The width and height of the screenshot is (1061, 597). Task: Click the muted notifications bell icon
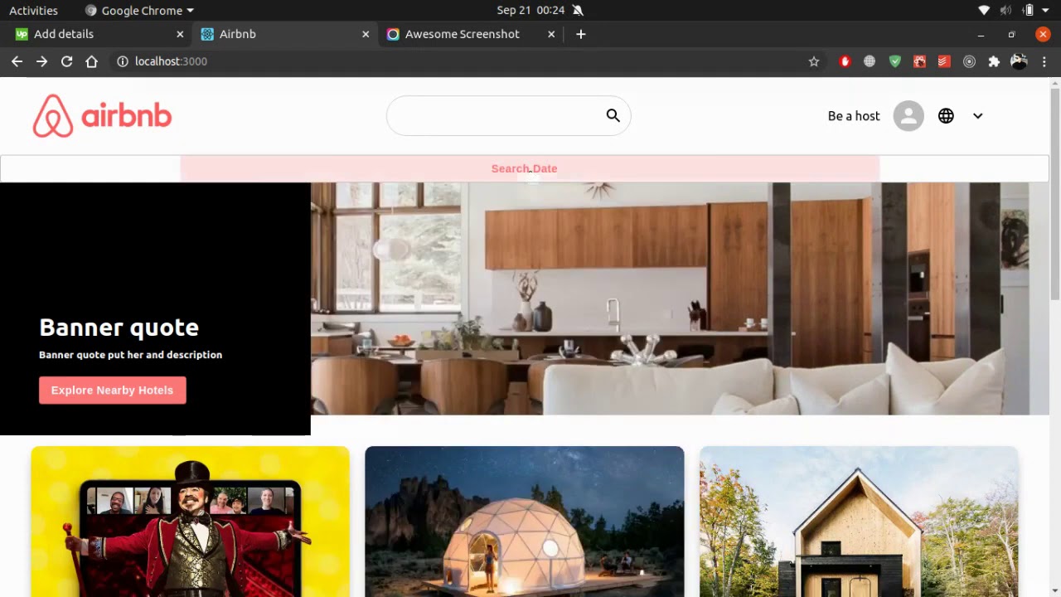(x=578, y=10)
